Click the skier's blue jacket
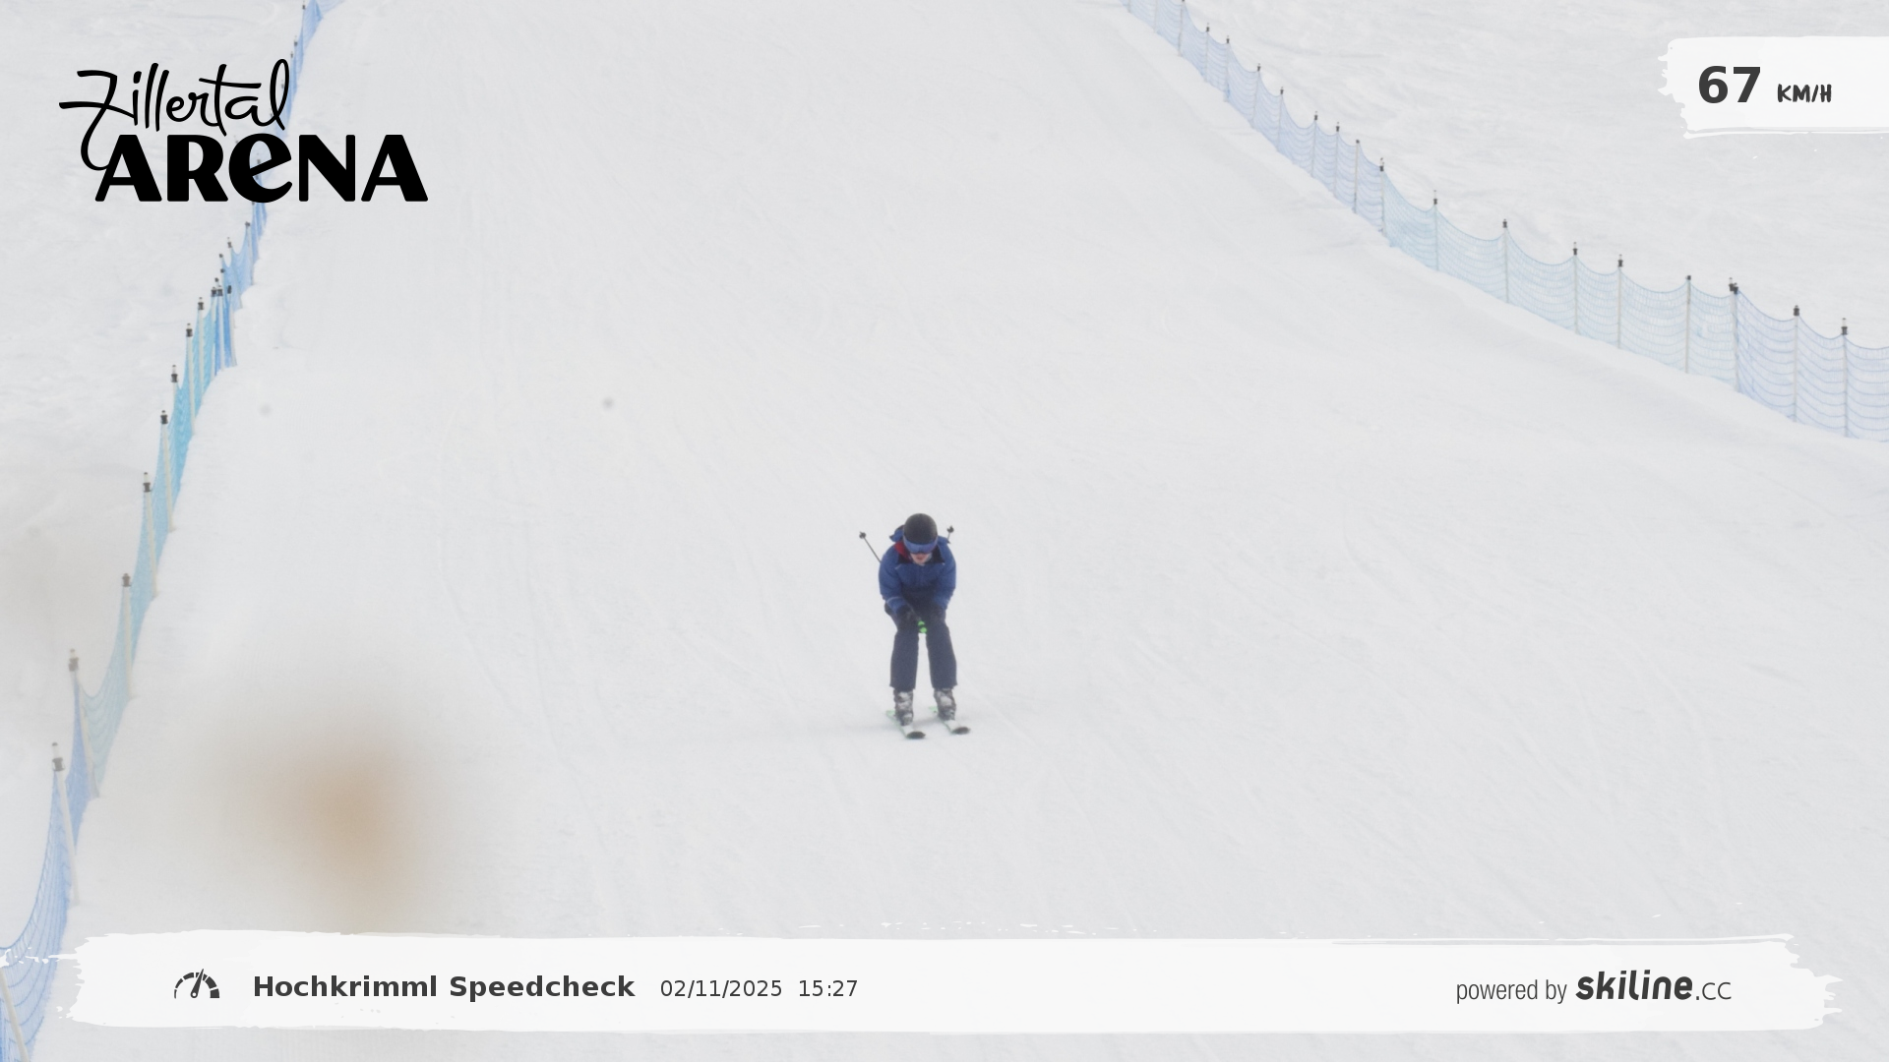 point(917,577)
